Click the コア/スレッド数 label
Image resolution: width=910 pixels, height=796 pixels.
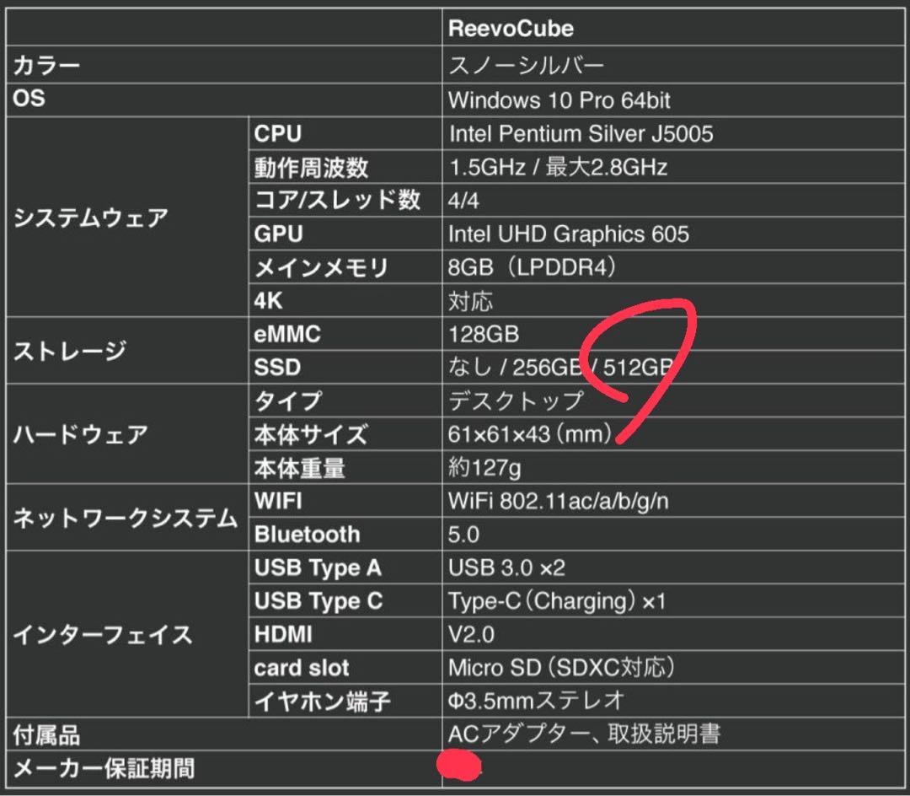pyautogui.click(x=337, y=201)
